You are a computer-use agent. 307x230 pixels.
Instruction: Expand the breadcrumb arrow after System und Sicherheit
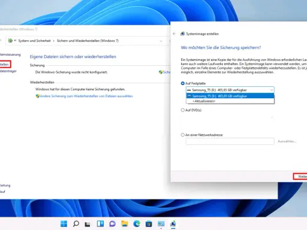[53, 41]
